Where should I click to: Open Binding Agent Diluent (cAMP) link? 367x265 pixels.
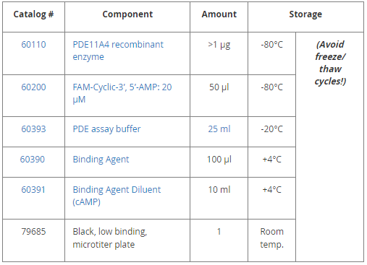117,196
